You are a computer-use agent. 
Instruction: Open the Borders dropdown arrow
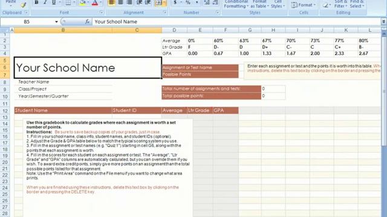point(74,2)
